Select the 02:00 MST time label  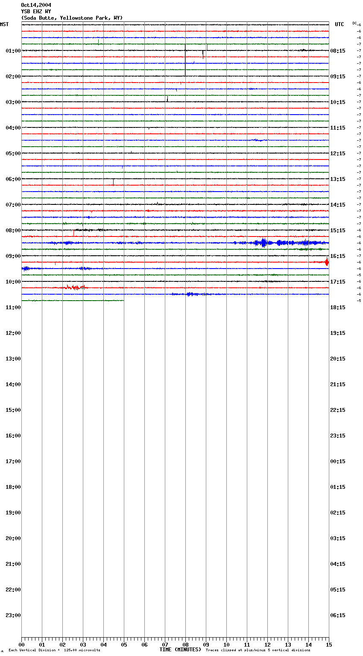(x=13, y=77)
